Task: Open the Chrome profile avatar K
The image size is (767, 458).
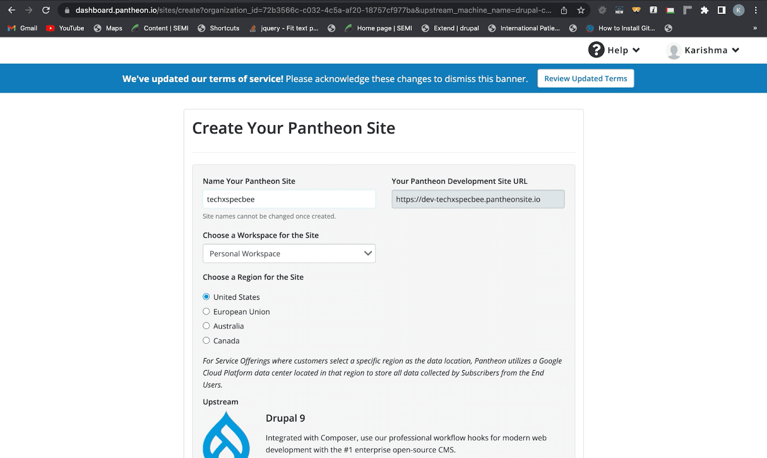Action: pos(739,10)
